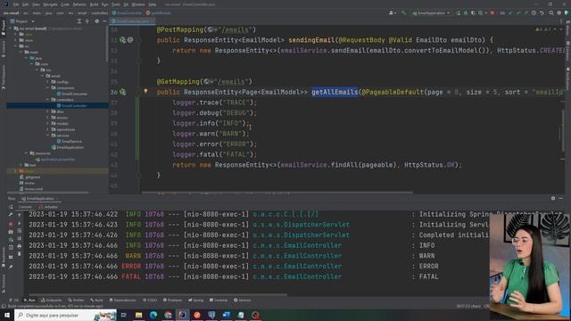Click getAllEmails method name
571x321 pixels.
pyautogui.click(x=335, y=92)
